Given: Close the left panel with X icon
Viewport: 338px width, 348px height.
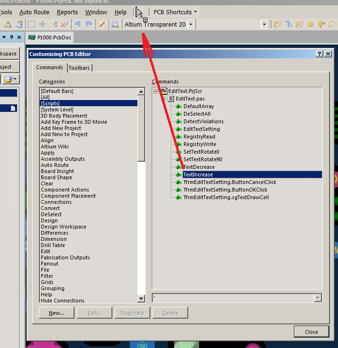Looking at the screenshot, I should pos(19,37).
